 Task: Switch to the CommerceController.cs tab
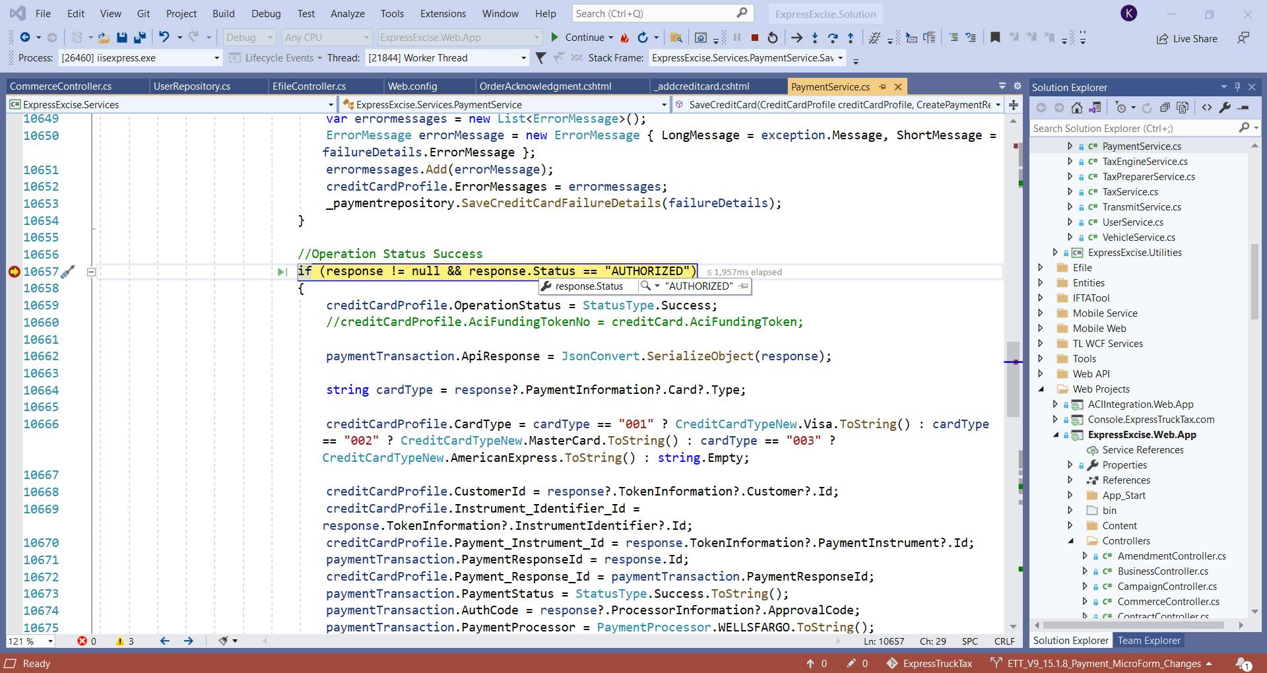click(61, 86)
